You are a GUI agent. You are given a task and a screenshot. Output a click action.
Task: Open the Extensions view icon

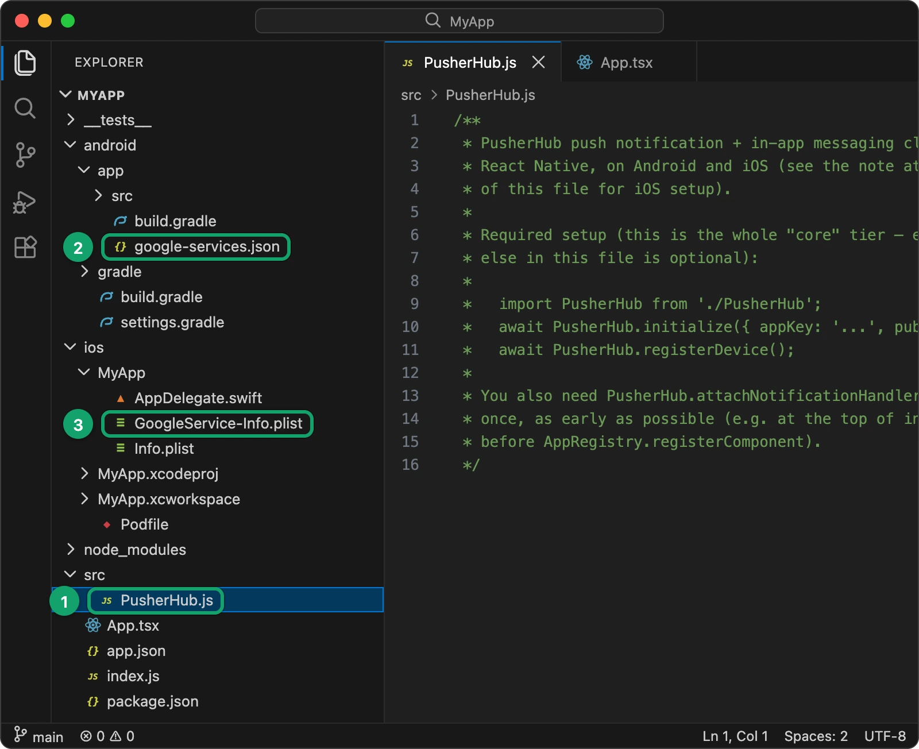tap(25, 248)
